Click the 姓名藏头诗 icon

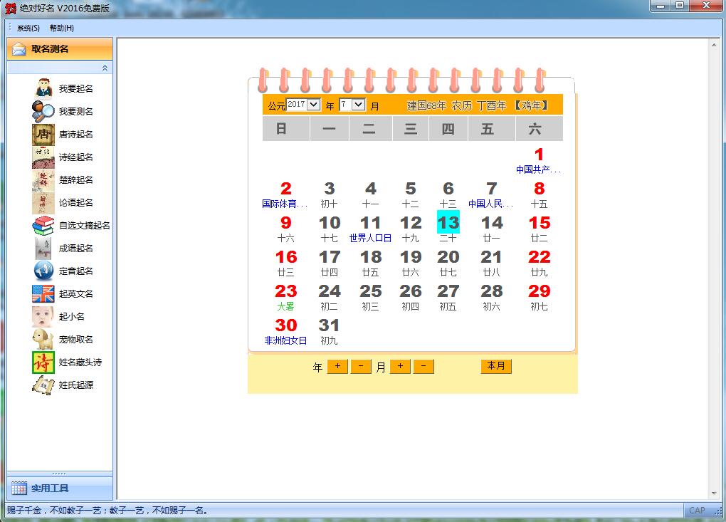click(x=43, y=362)
